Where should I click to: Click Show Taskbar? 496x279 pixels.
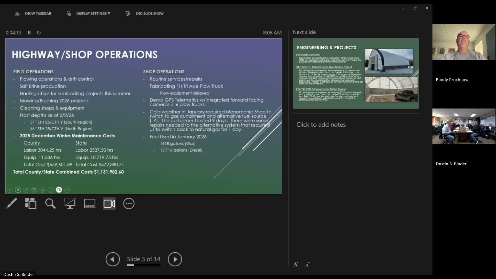click(x=38, y=13)
